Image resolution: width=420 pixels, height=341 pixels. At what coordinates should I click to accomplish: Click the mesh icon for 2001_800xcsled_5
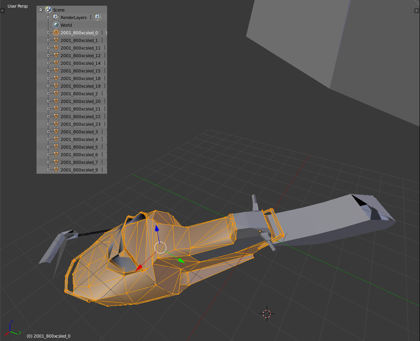pyautogui.click(x=56, y=147)
